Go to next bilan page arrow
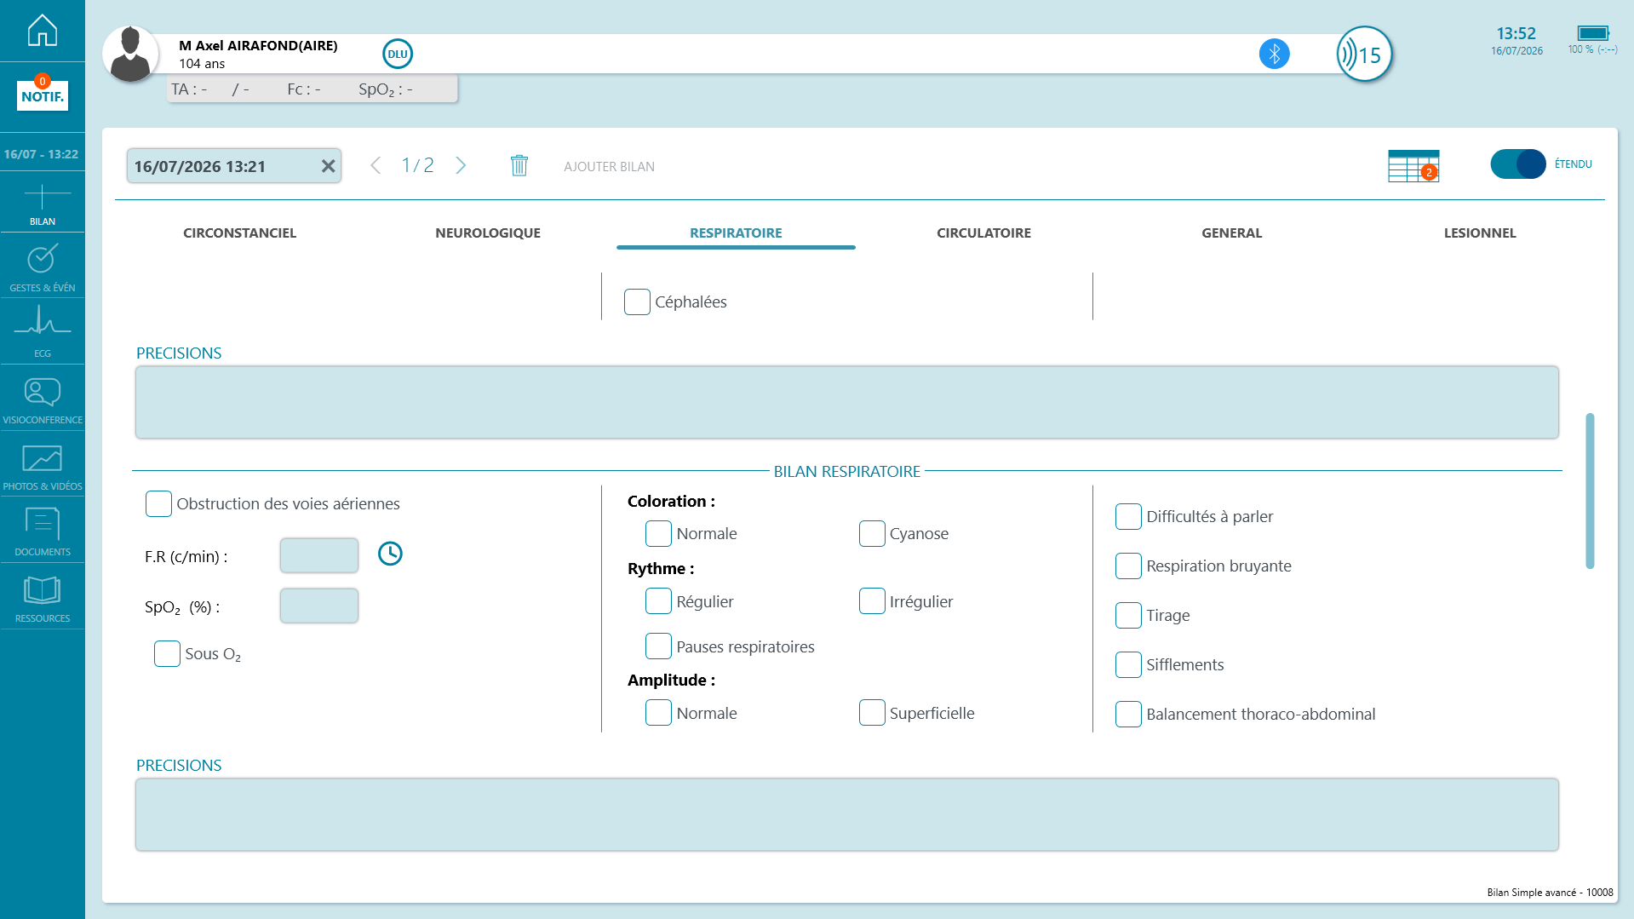The height and width of the screenshot is (919, 1634). [x=461, y=165]
